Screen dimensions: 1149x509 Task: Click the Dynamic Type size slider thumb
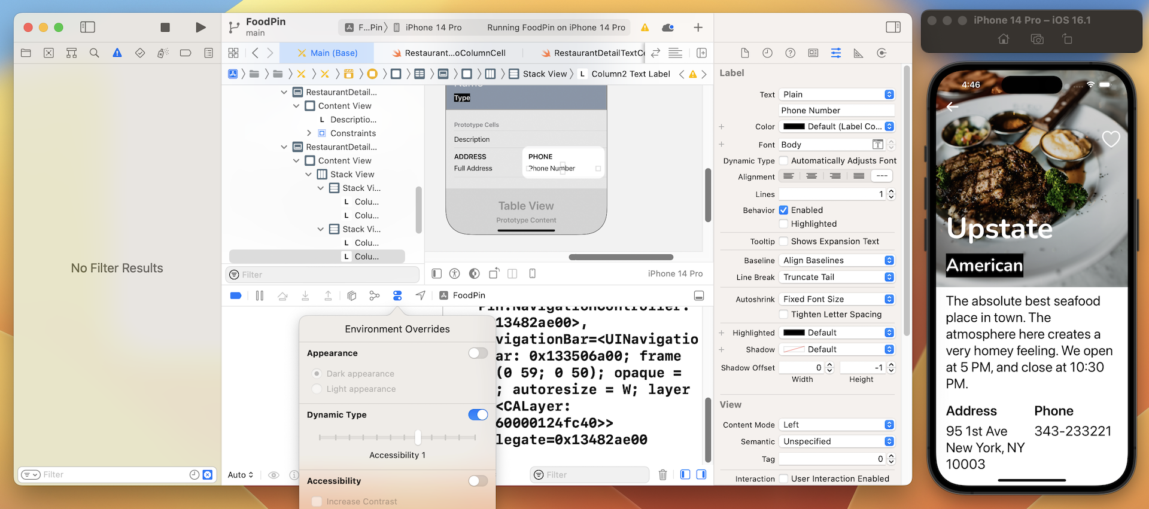click(418, 437)
